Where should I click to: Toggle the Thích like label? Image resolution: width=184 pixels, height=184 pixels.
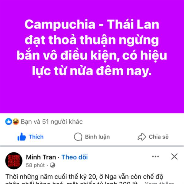point(36,137)
